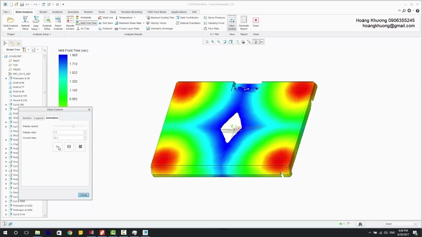Show the Pressure result
This screenshot has height=237, width=422.
pos(105,29)
